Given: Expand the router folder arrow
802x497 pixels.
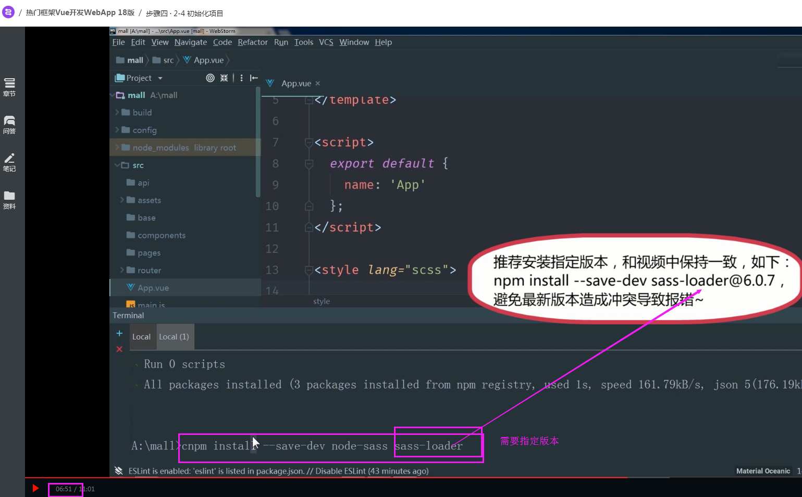Looking at the screenshot, I should tap(122, 270).
